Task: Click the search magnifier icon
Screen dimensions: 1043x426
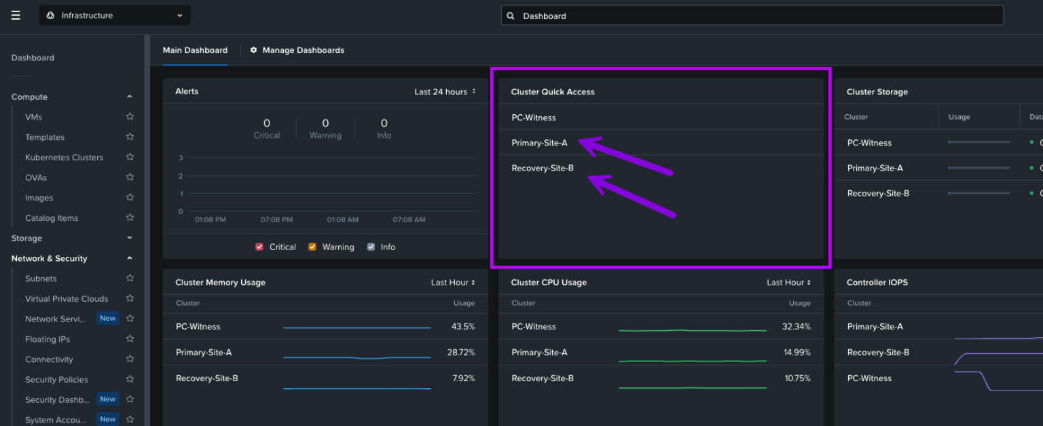Action: pos(510,15)
